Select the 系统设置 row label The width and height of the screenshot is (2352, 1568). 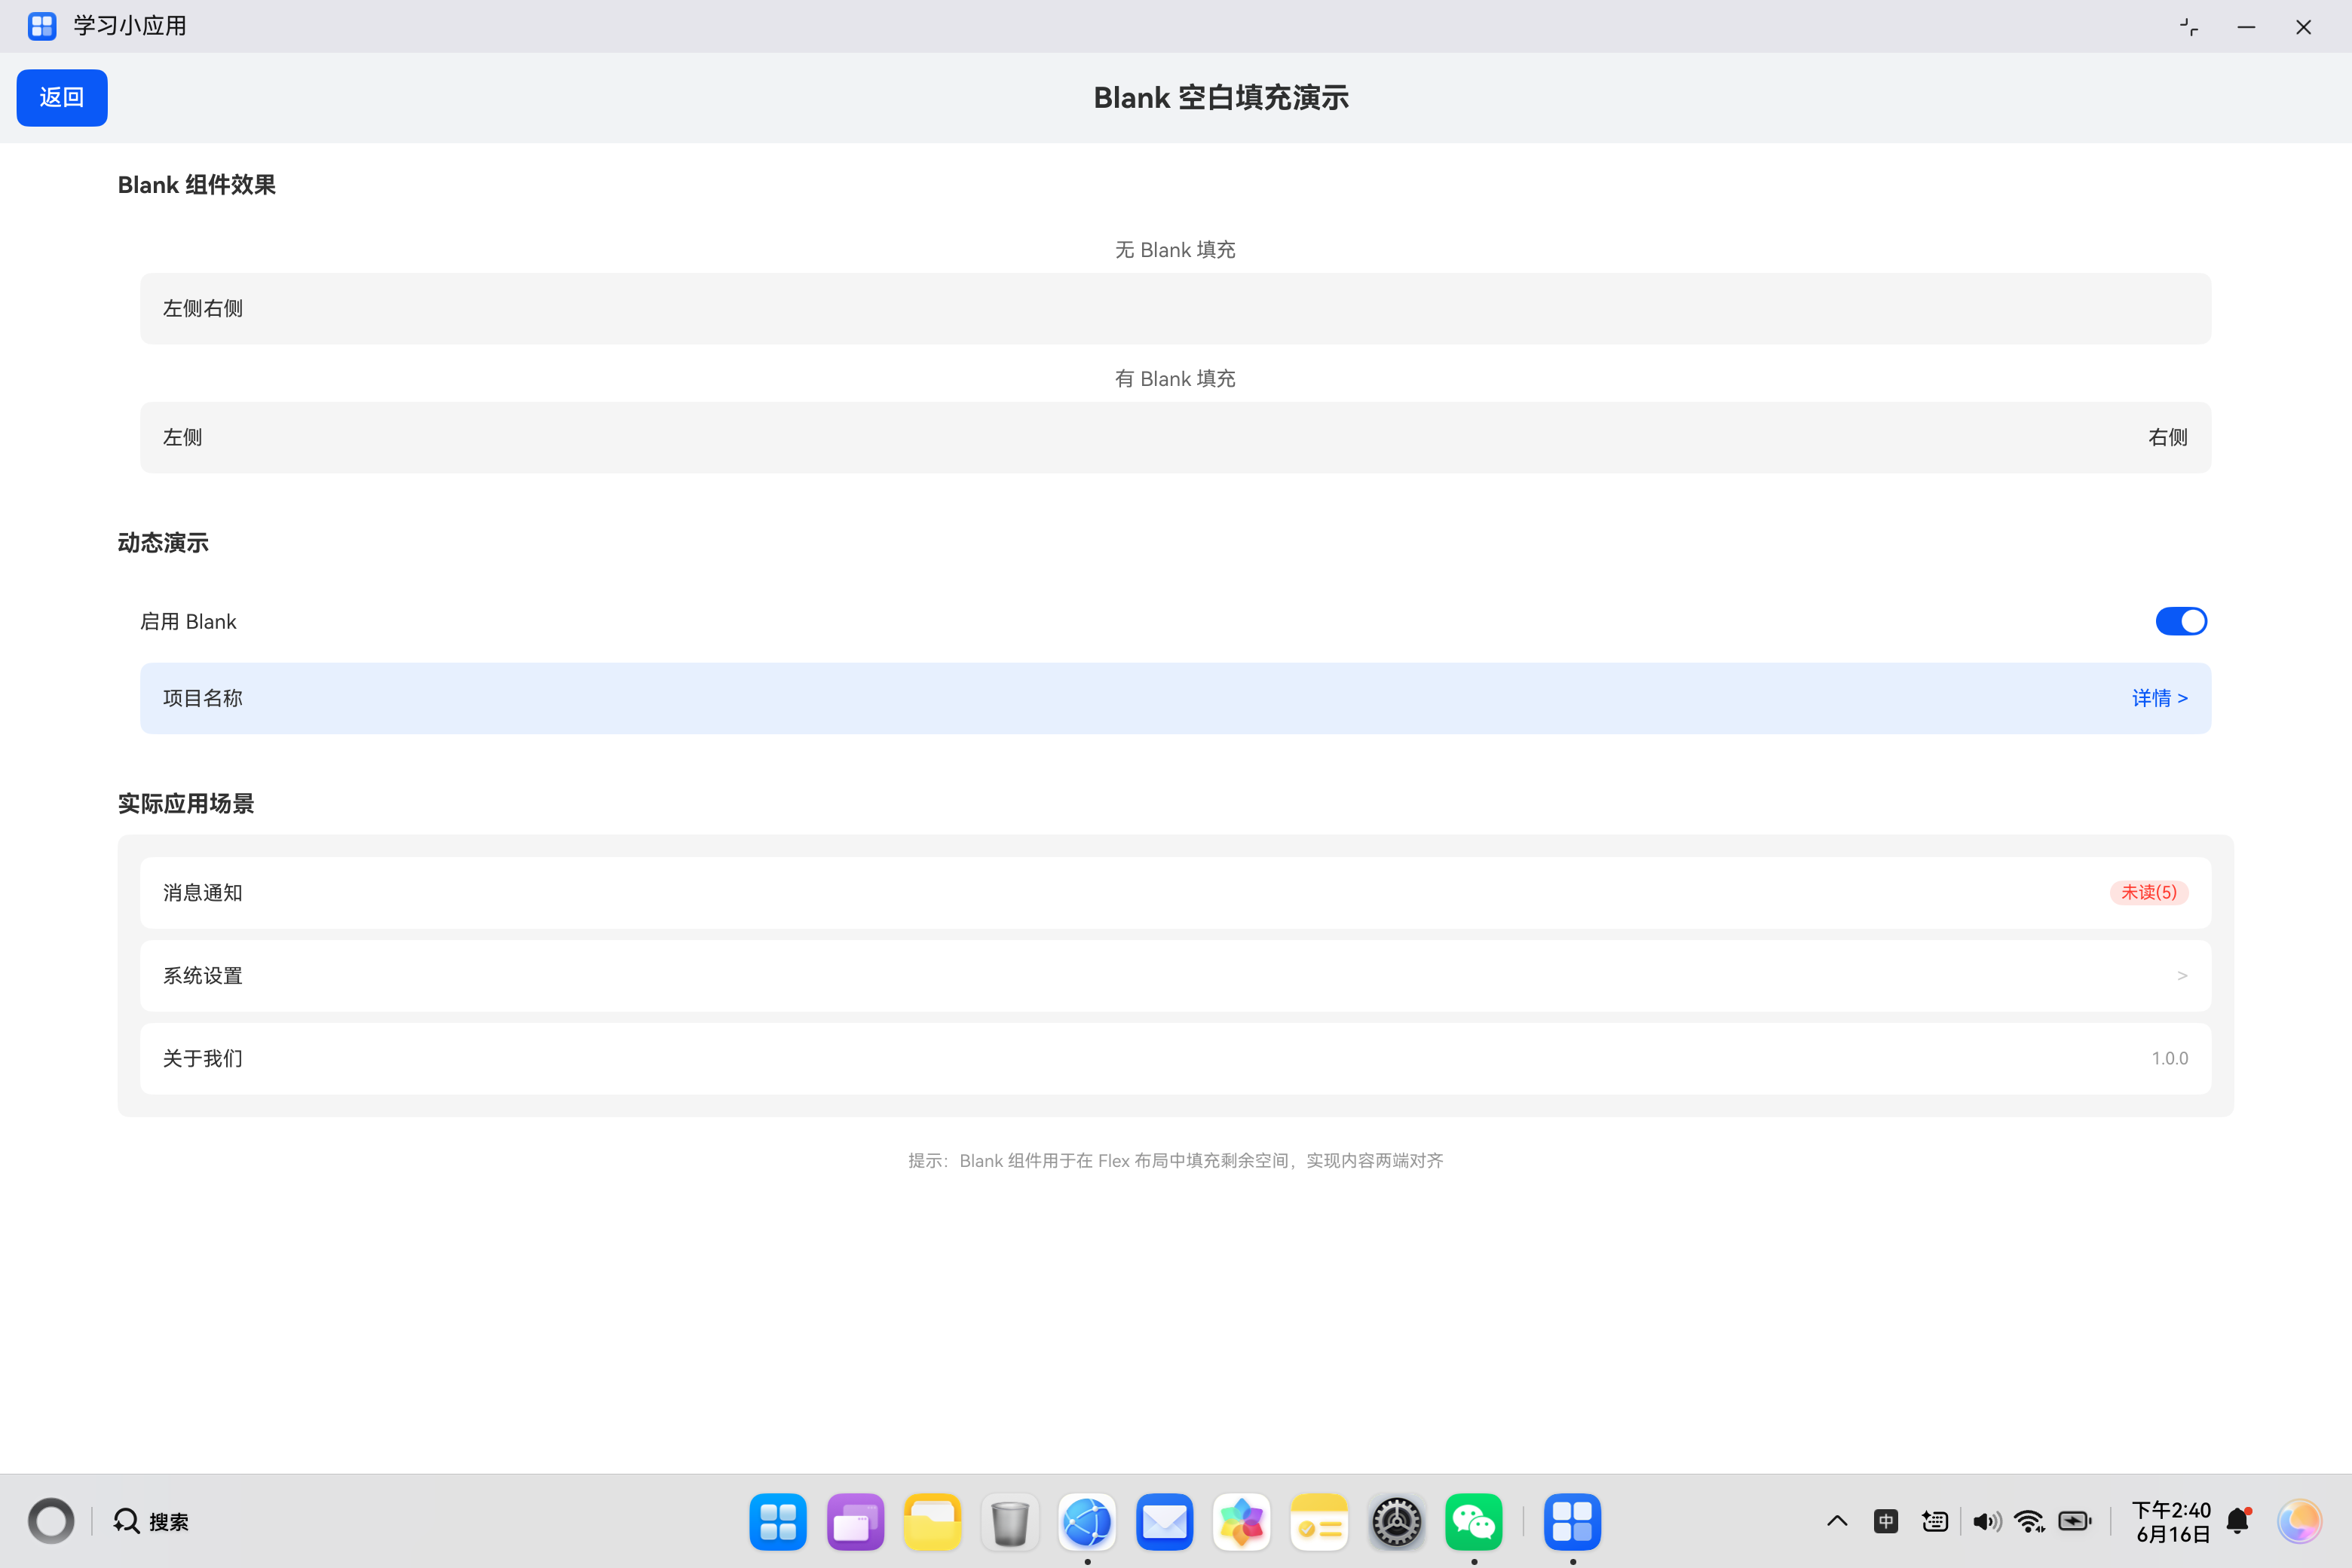pyautogui.click(x=203, y=975)
